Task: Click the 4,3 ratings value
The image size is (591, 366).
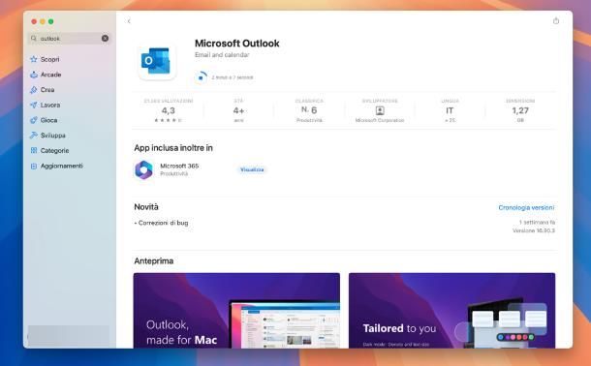Action: pyautogui.click(x=169, y=110)
